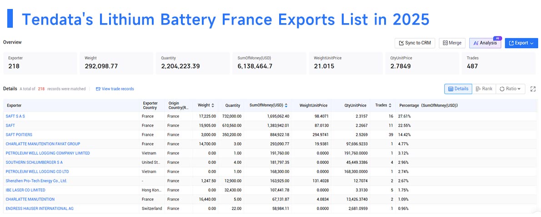Select the Hong Kon... exporter country cell
The height and width of the screenshot is (217, 541).
pyautogui.click(x=152, y=190)
